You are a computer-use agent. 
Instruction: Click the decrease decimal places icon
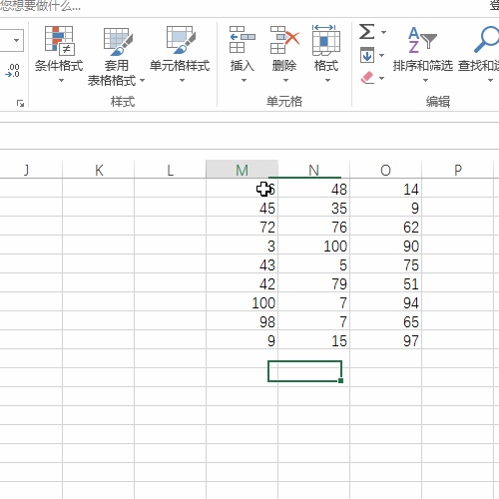click(13, 71)
